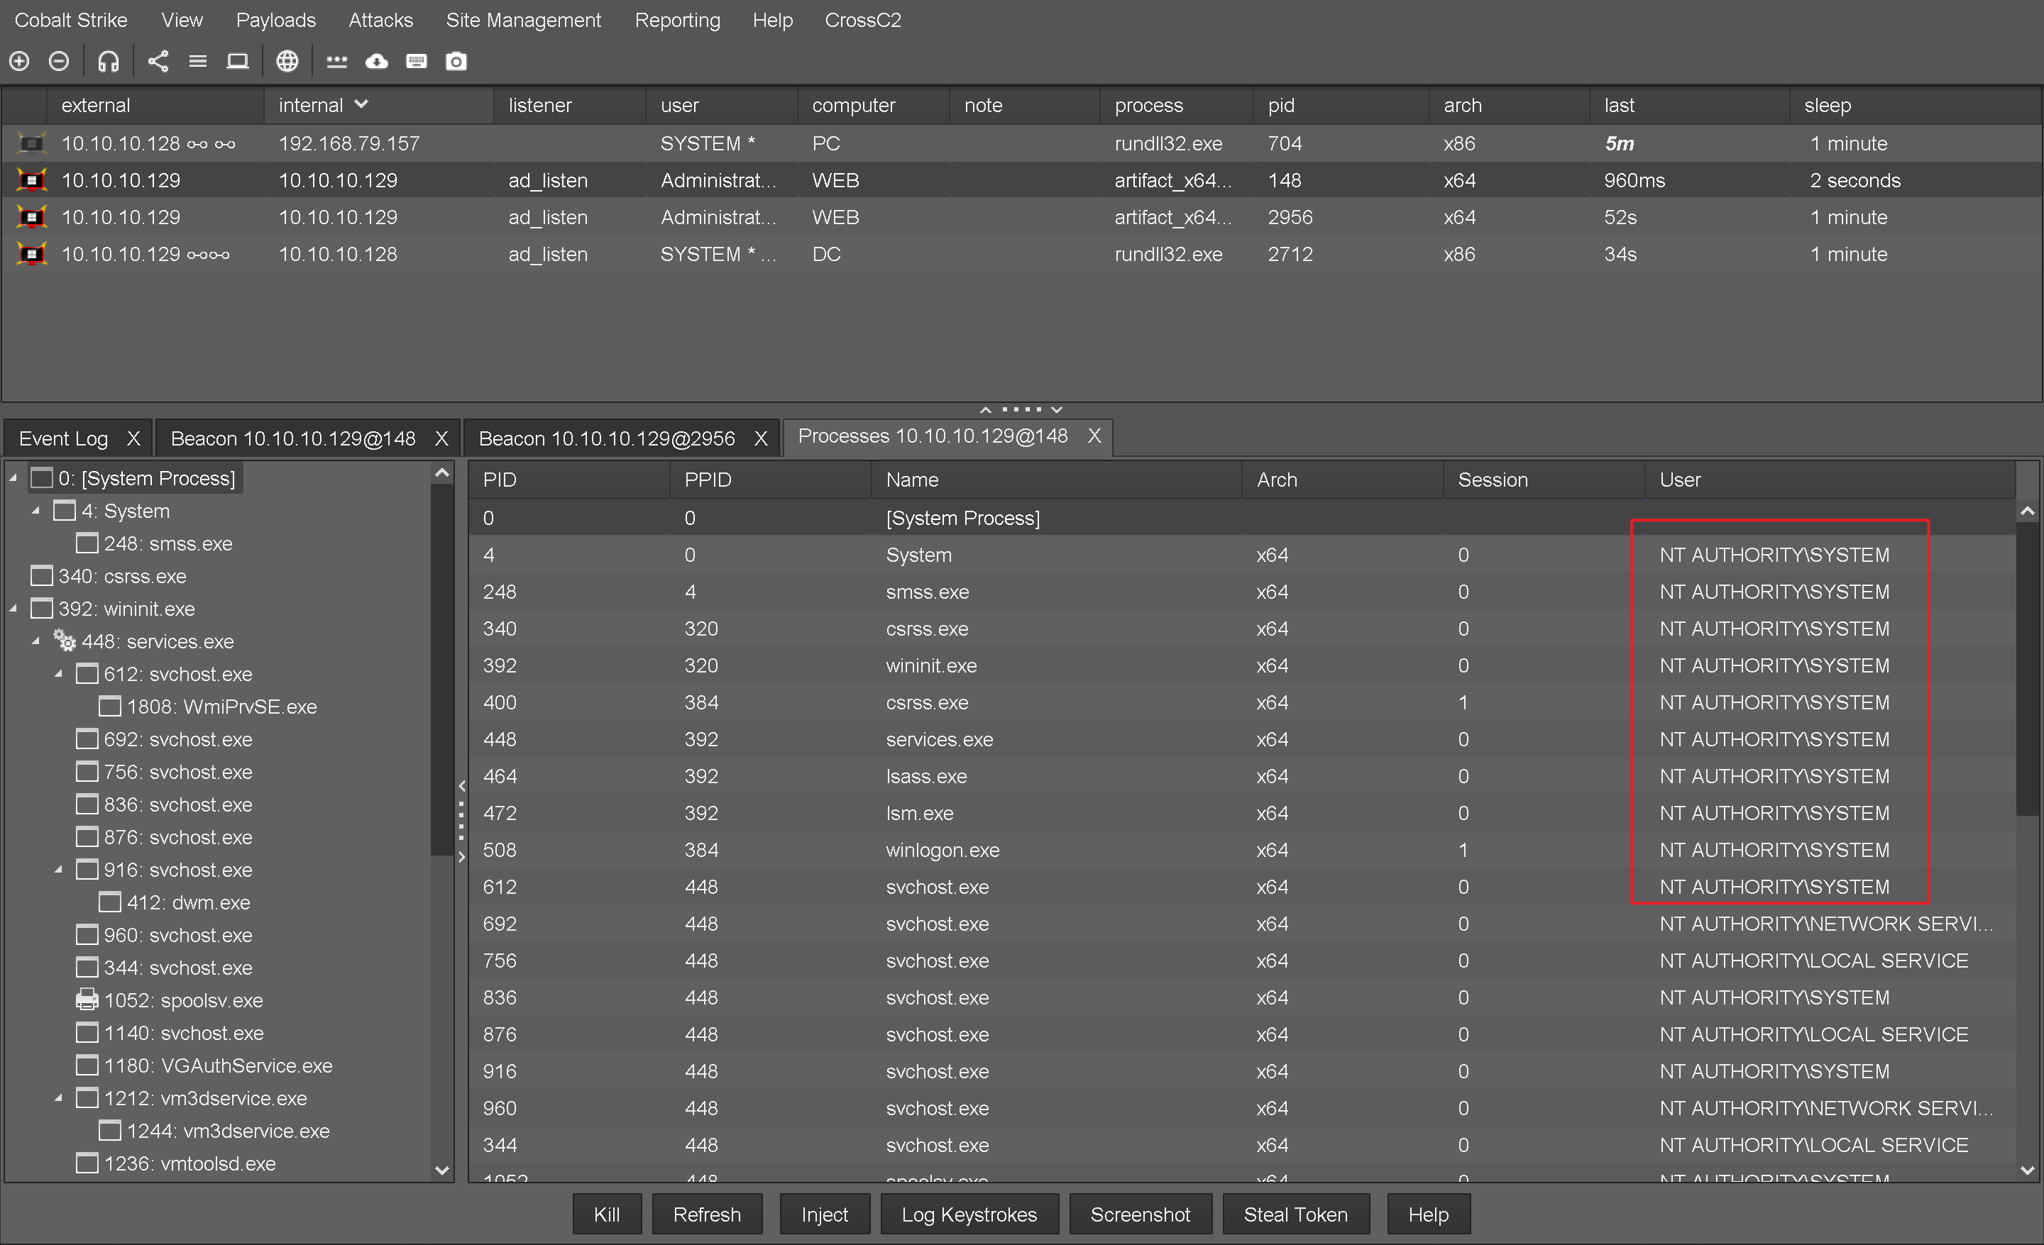Click the Screenshot button
2044x1245 pixels.
pos(1140,1214)
